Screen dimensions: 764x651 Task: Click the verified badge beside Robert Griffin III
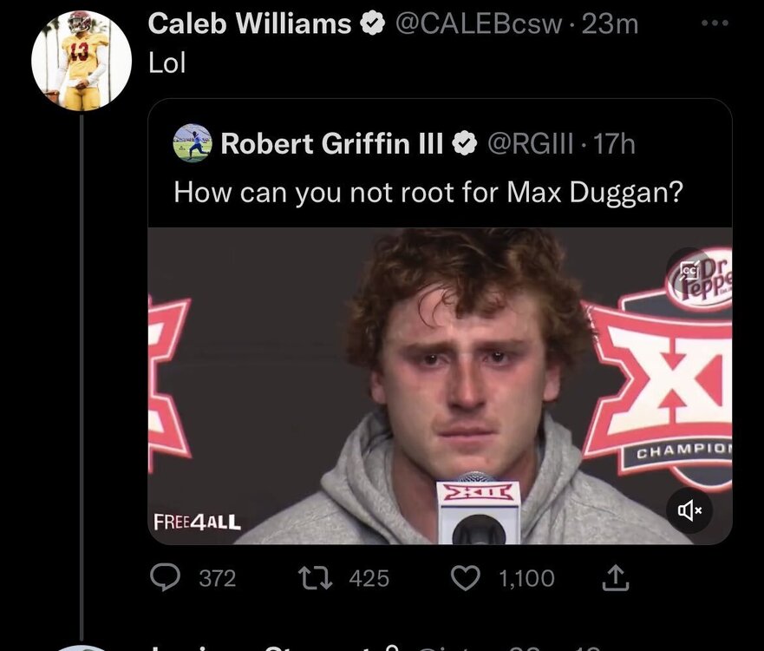(464, 143)
